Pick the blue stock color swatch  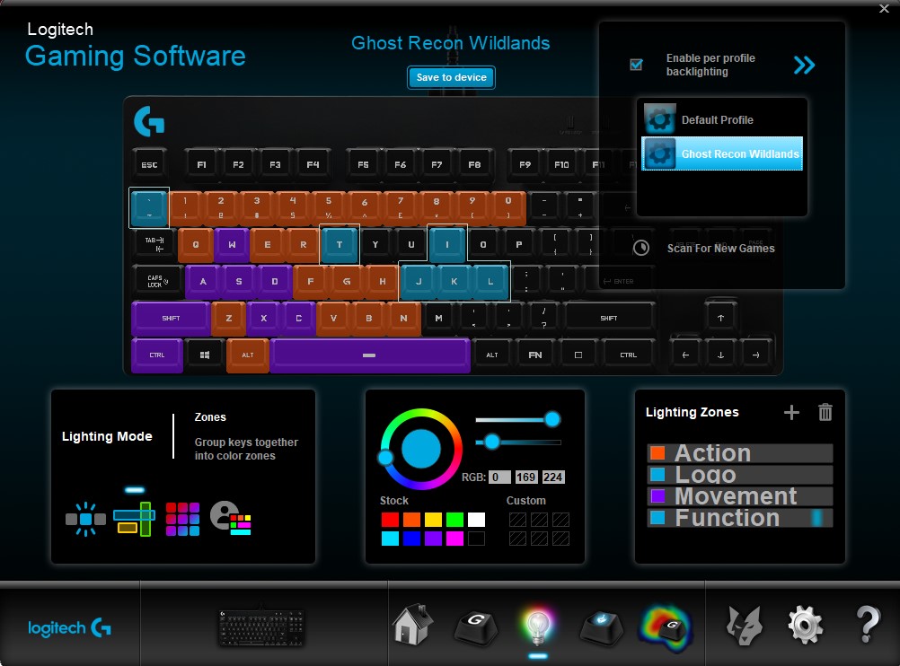click(x=411, y=538)
